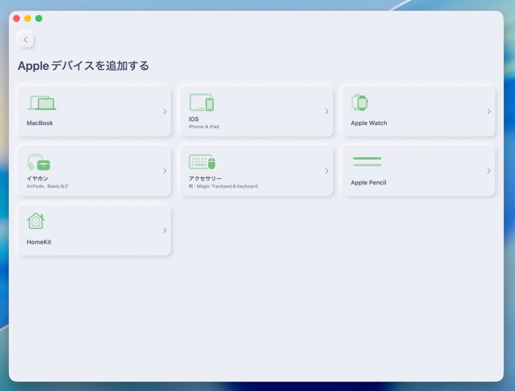The width and height of the screenshot is (515, 391).
Task: Expand the iOS card chevron arrow
Action: pos(326,111)
